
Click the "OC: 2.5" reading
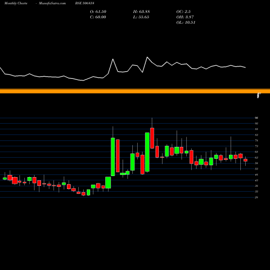tap(184, 12)
